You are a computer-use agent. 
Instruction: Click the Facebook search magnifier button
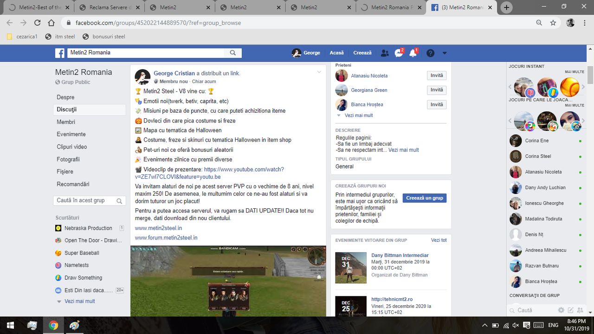233,53
